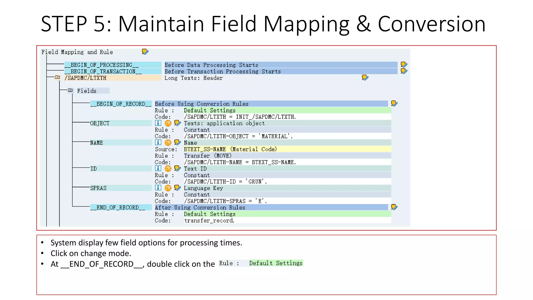Click the transfer_record. code line
The image size is (533, 300).
[209, 221]
